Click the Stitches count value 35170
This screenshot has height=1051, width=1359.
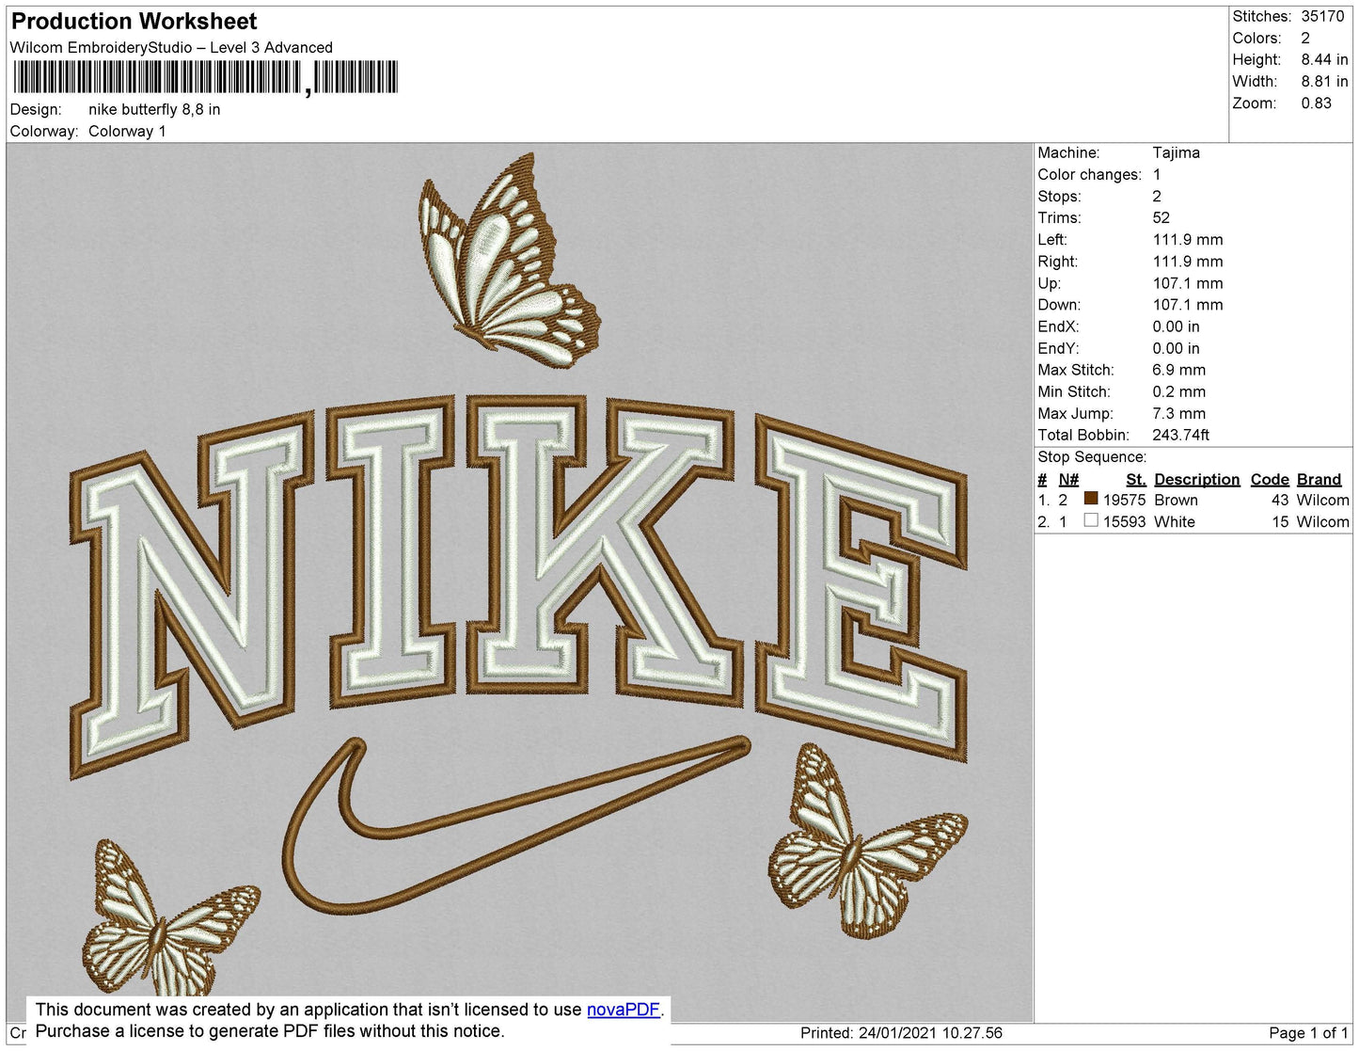click(1322, 16)
